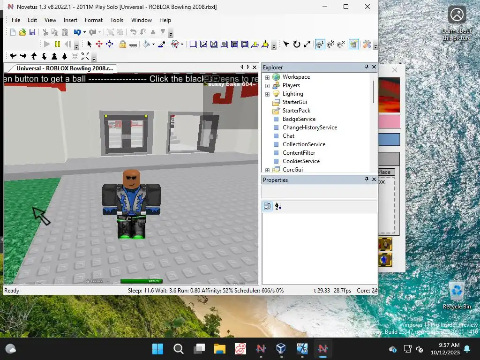The image size is (480, 360).
Task: Toggle the third join mode icon with X
Action: [341, 44]
